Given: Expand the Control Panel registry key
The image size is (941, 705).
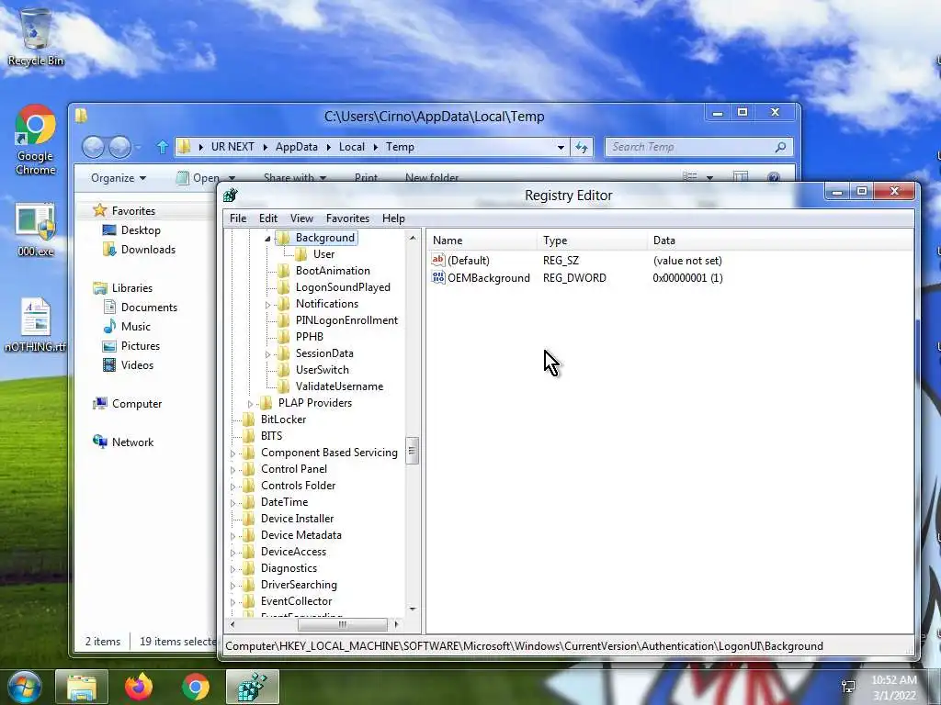Looking at the screenshot, I should click(232, 470).
